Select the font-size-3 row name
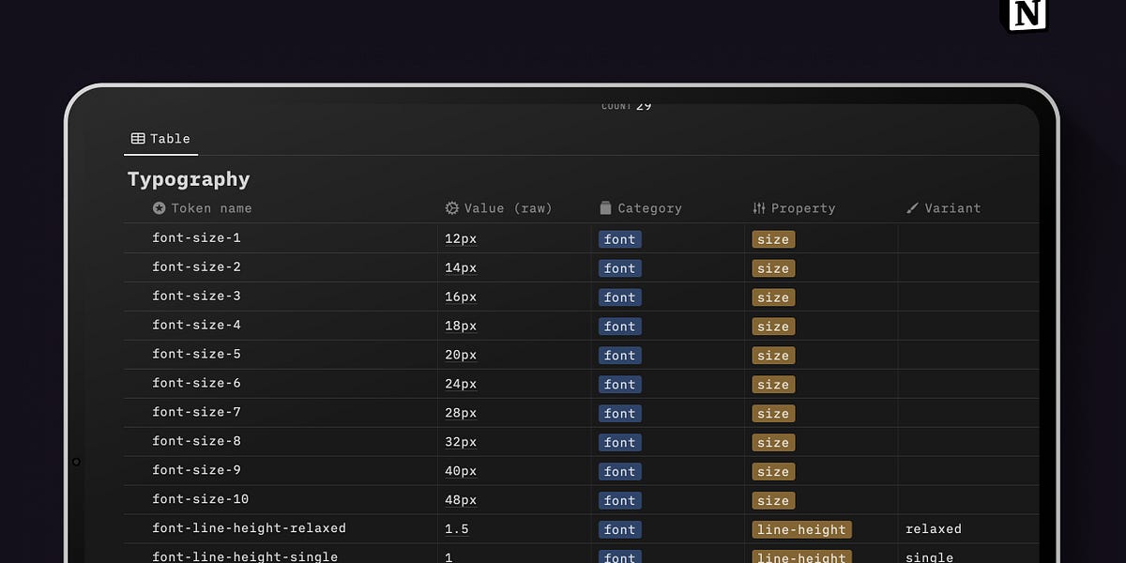Image resolution: width=1126 pixels, height=563 pixels. (197, 297)
